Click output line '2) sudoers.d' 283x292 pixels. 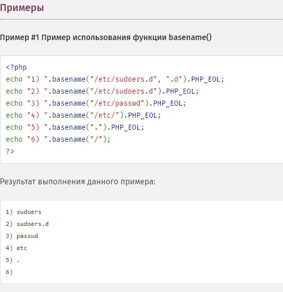click(x=27, y=224)
